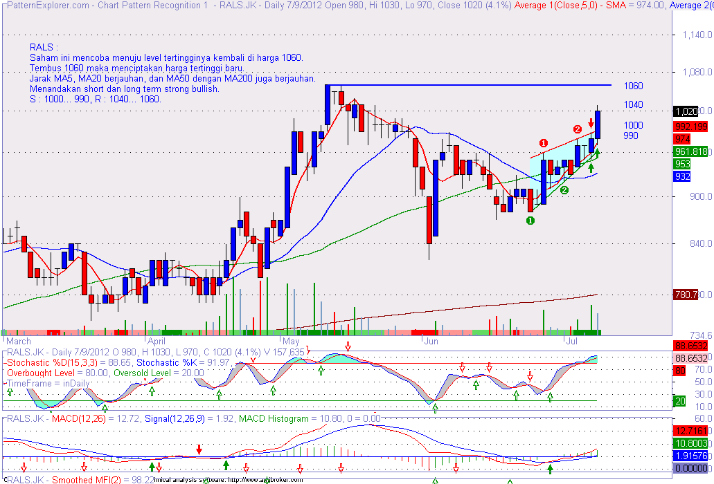714x484 pixels.
Task: Click the 734.6 price axis label
Action: coord(701,335)
